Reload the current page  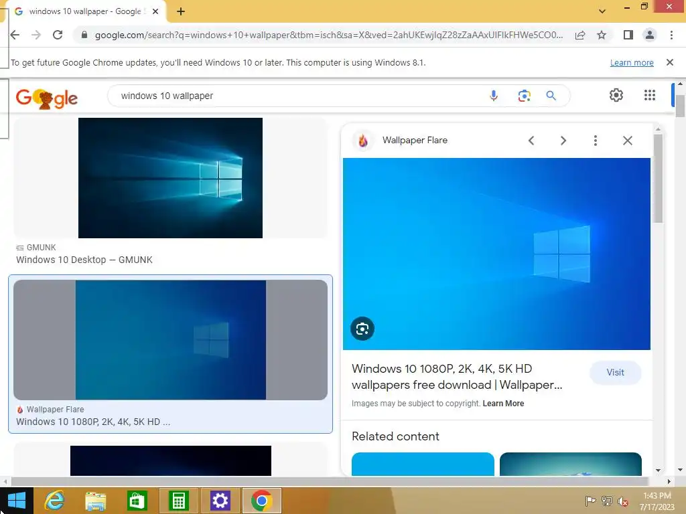point(58,35)
